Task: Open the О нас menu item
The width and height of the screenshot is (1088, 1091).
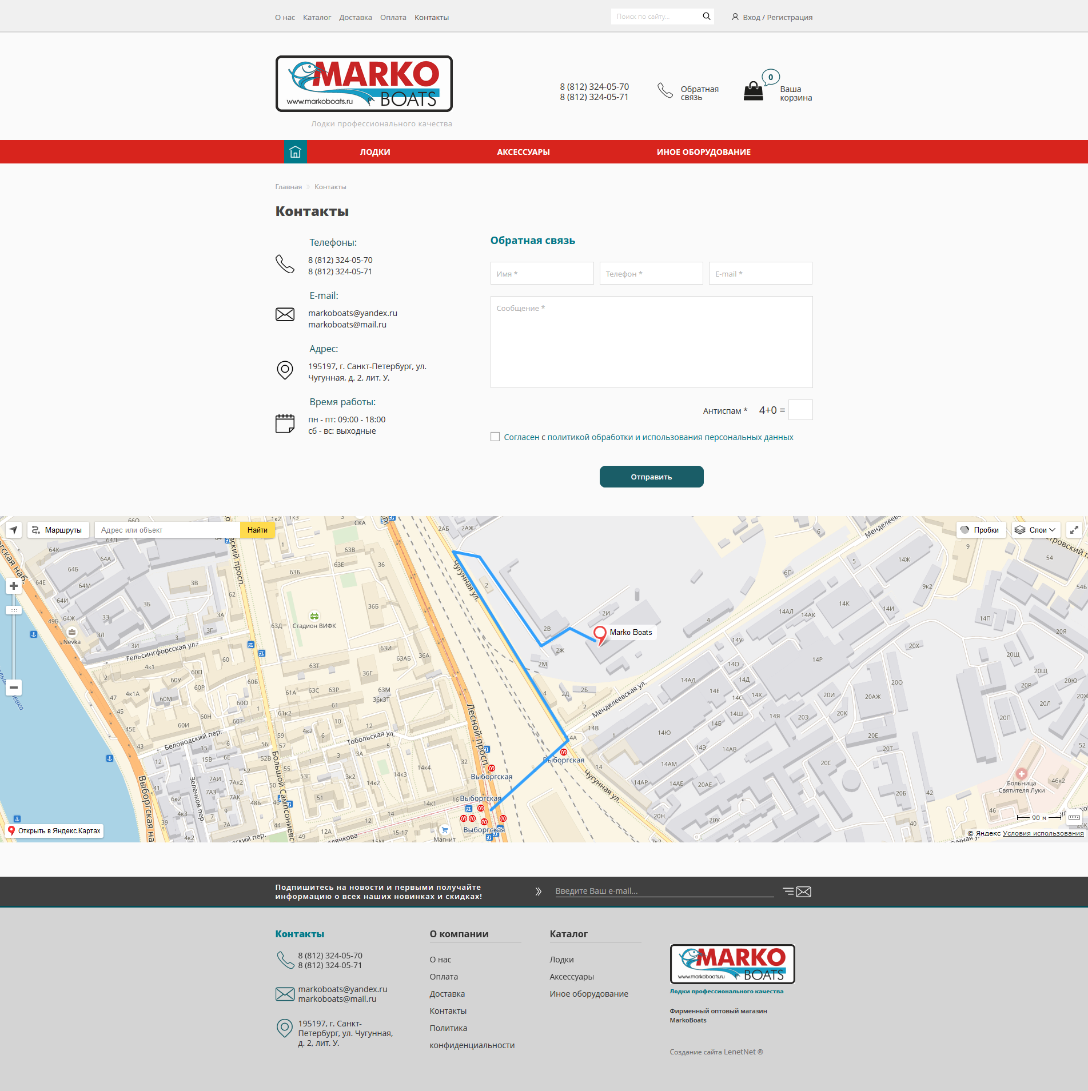Action: 285,18
